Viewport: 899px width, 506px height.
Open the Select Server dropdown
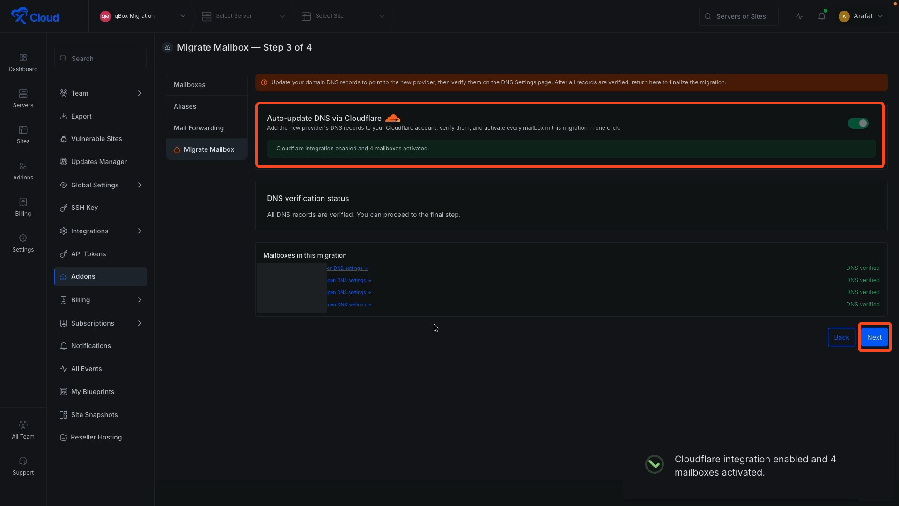[x=243, y=16]
